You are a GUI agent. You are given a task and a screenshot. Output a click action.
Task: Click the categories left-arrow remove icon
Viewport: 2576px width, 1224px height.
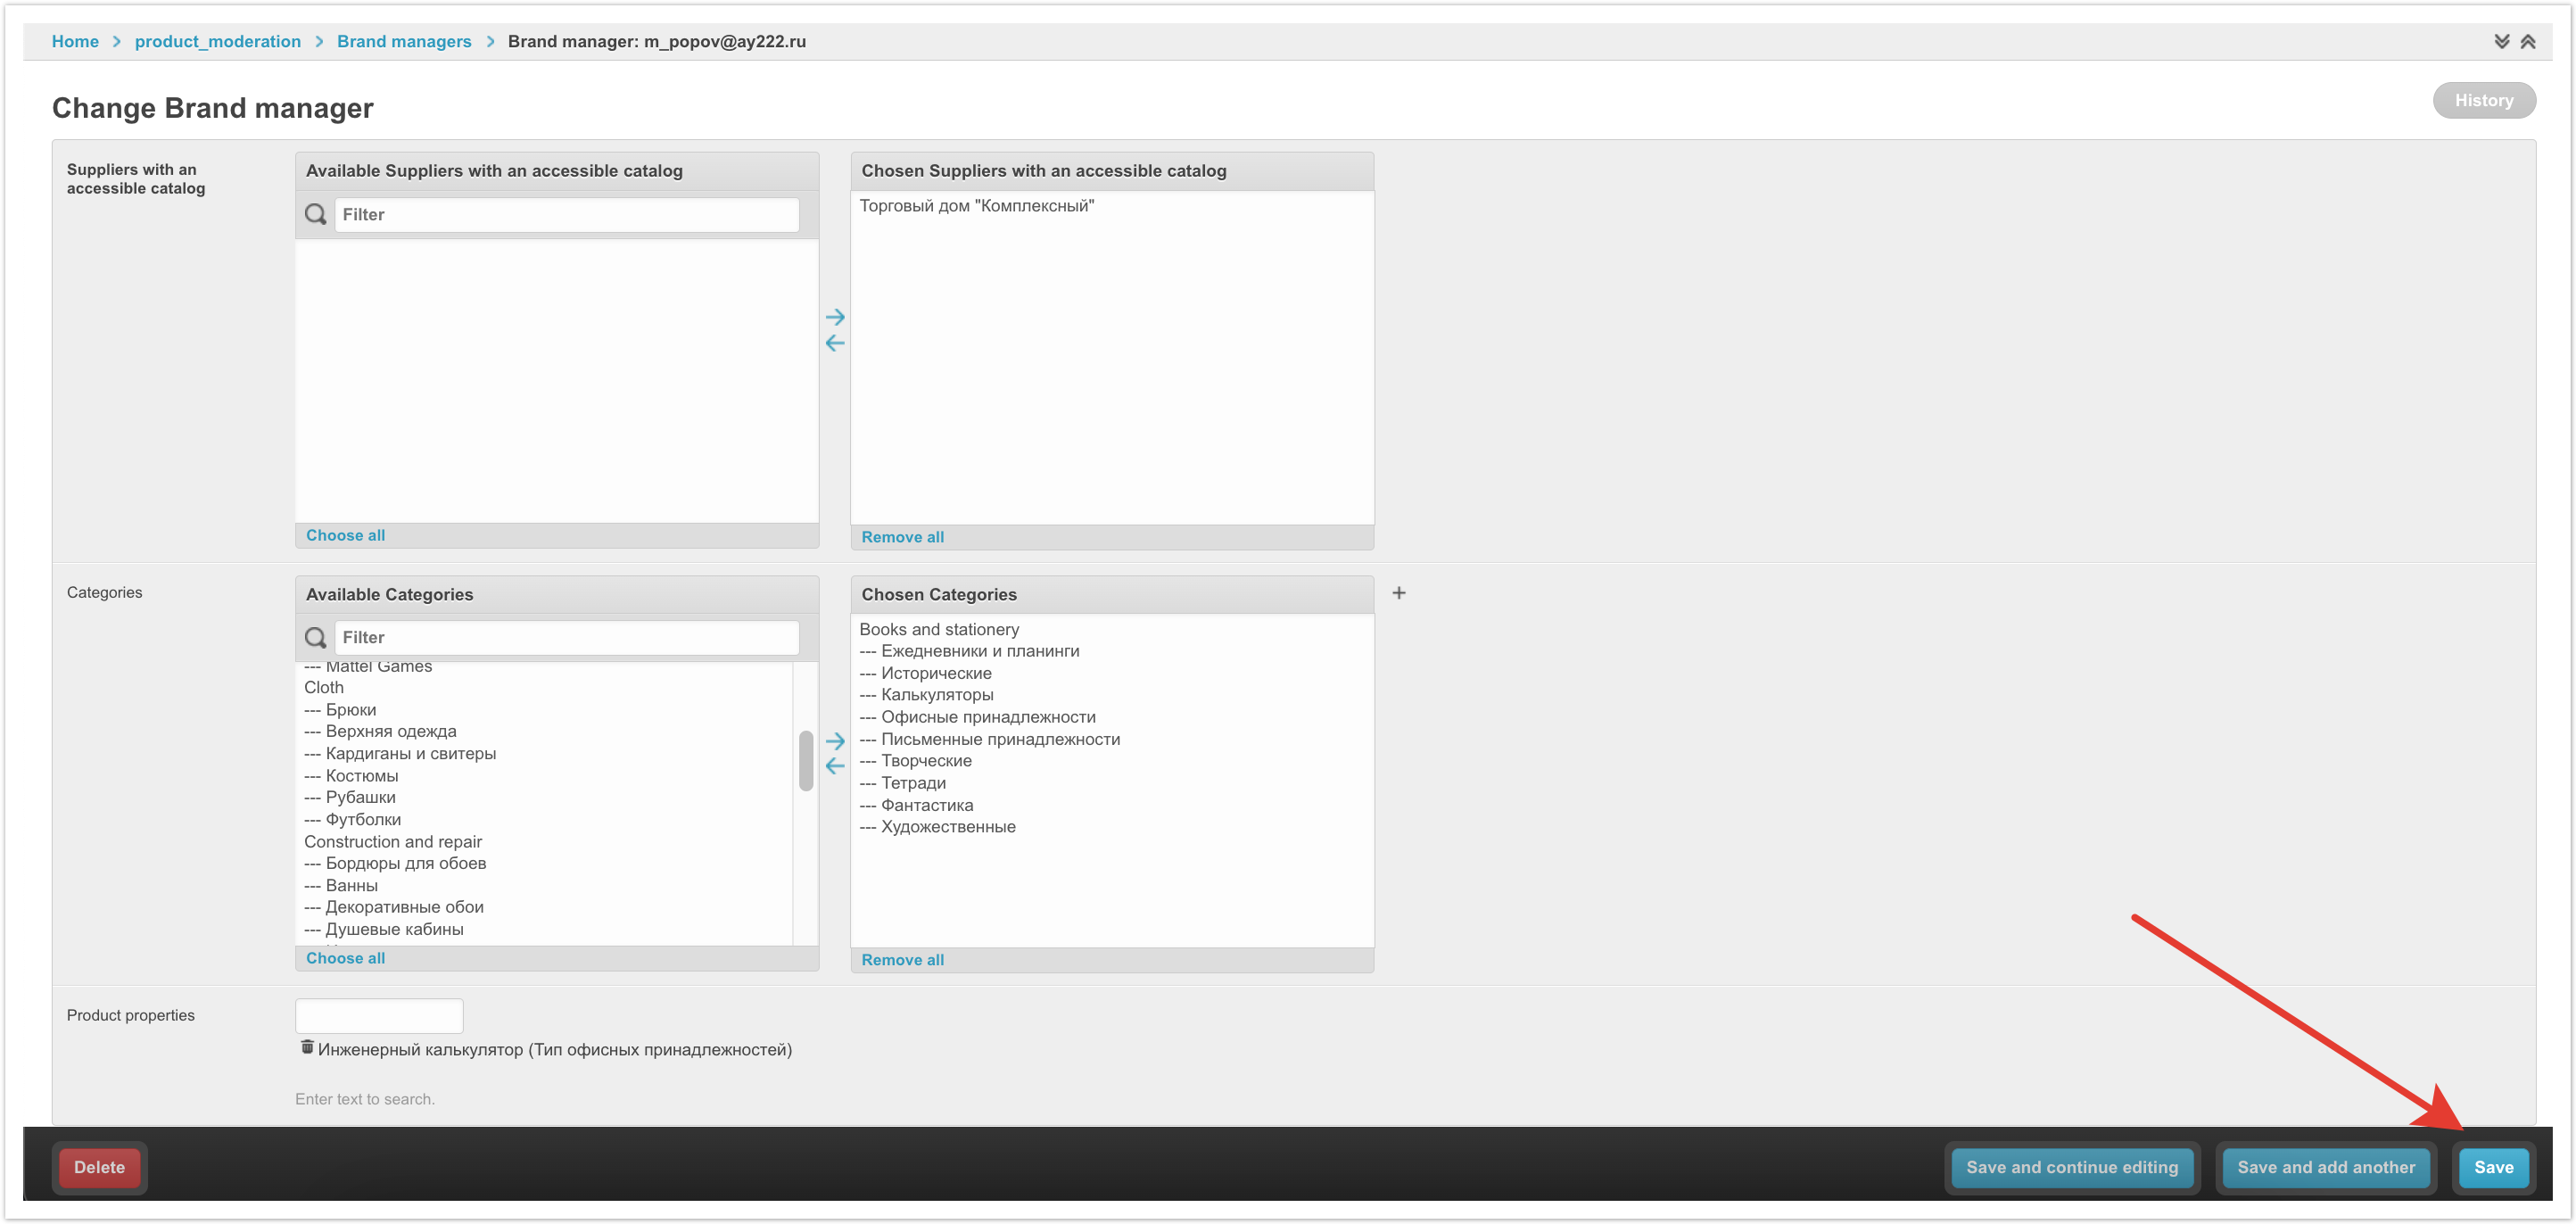coord(835,766)
